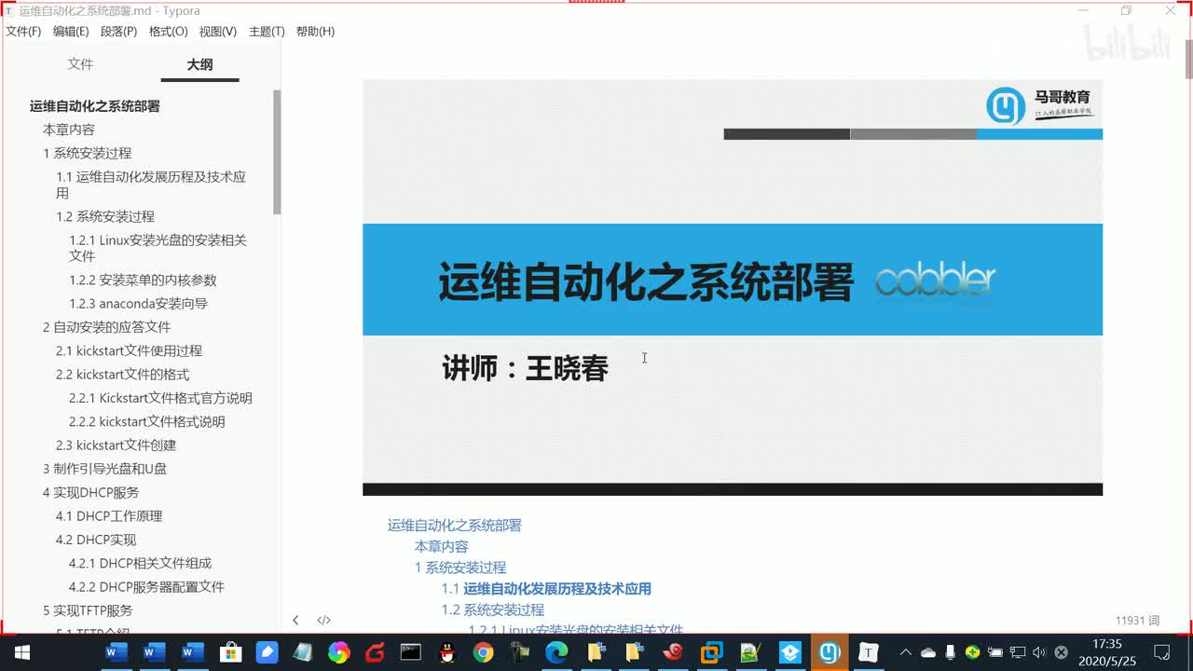Jump to outline item 1 系统安装过程

88,153
